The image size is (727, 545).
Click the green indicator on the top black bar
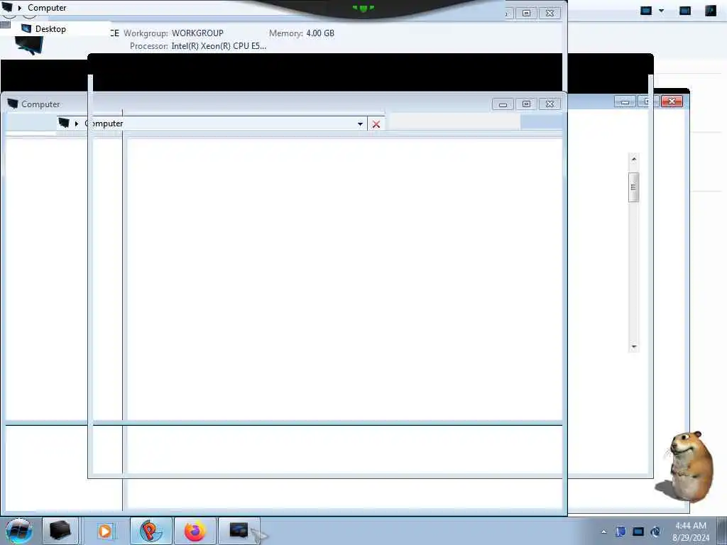(x=363, y=8)
